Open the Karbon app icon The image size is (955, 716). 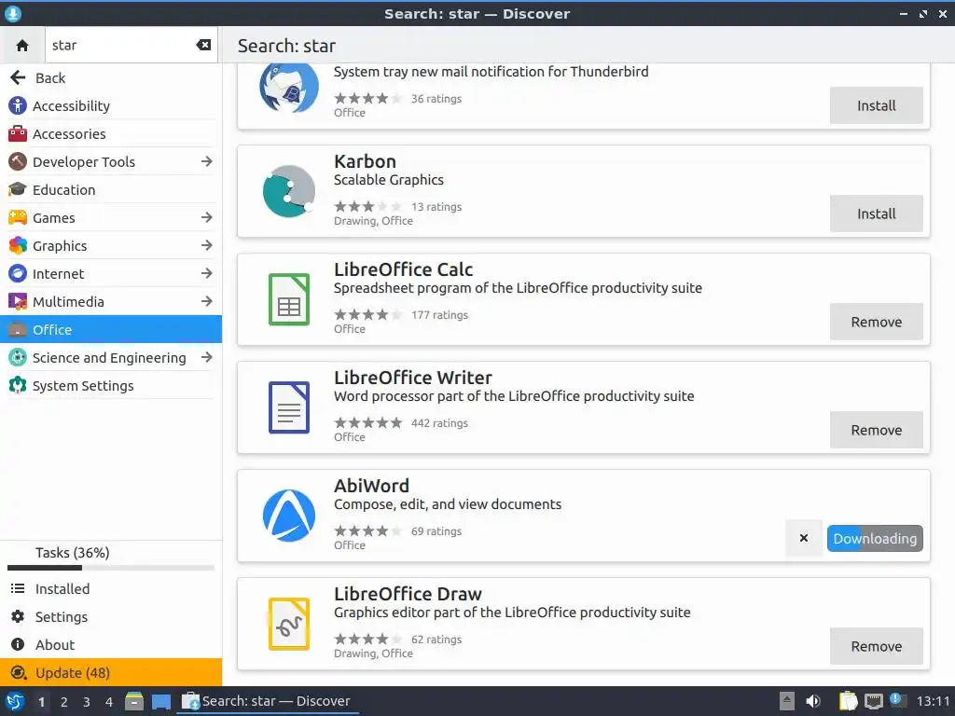point(289,191)
